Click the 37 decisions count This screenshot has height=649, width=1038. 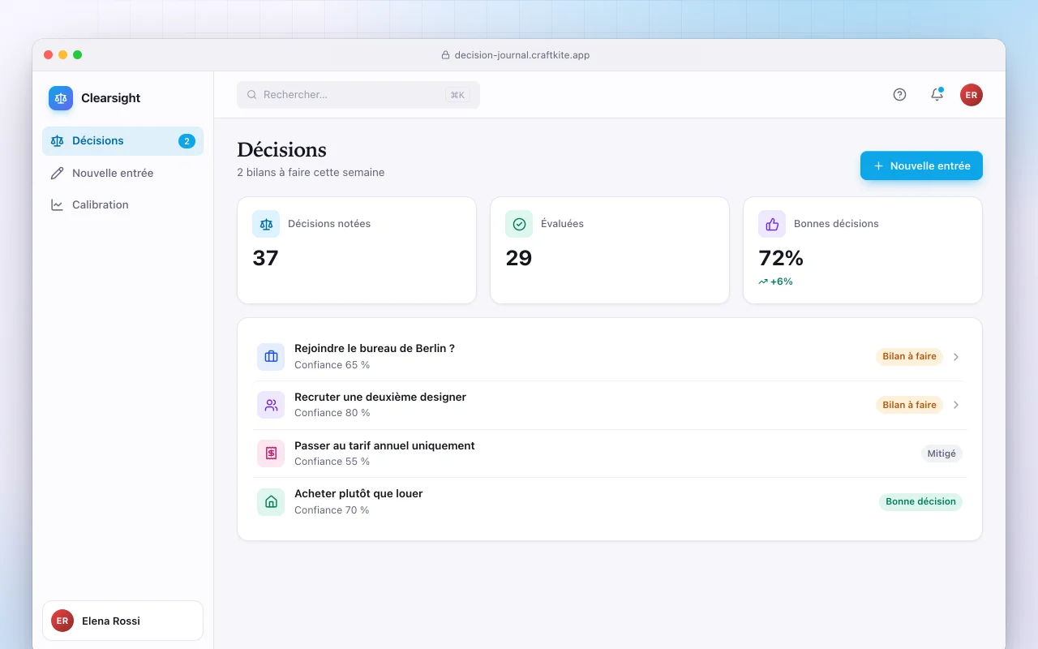265,258
